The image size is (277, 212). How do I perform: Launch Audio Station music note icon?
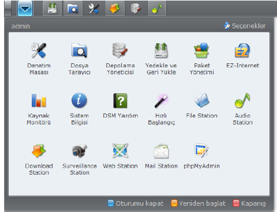tap(242, 100)
